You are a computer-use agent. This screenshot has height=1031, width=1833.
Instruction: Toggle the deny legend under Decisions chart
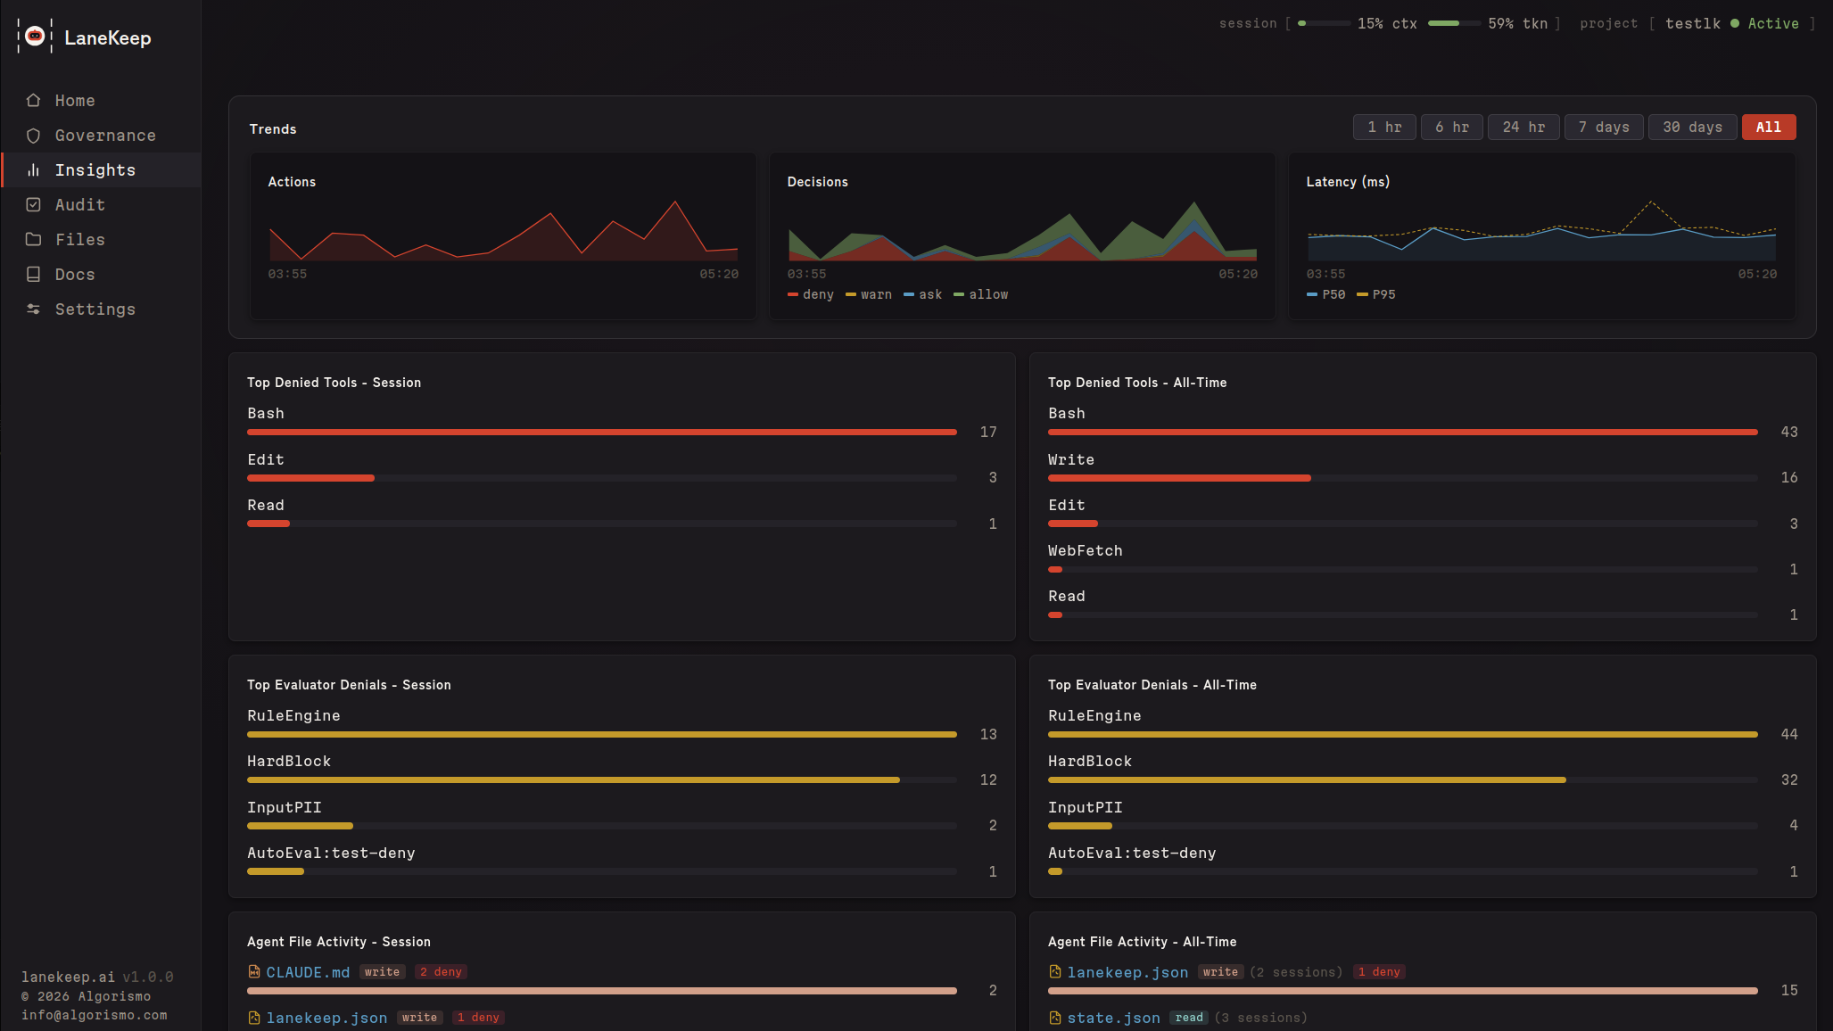(x=810, y=294)
